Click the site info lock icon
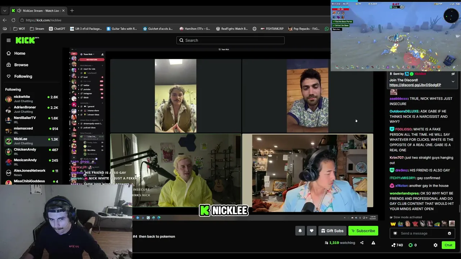The width and height of the screenshot is (461, 259). [22, 20]
